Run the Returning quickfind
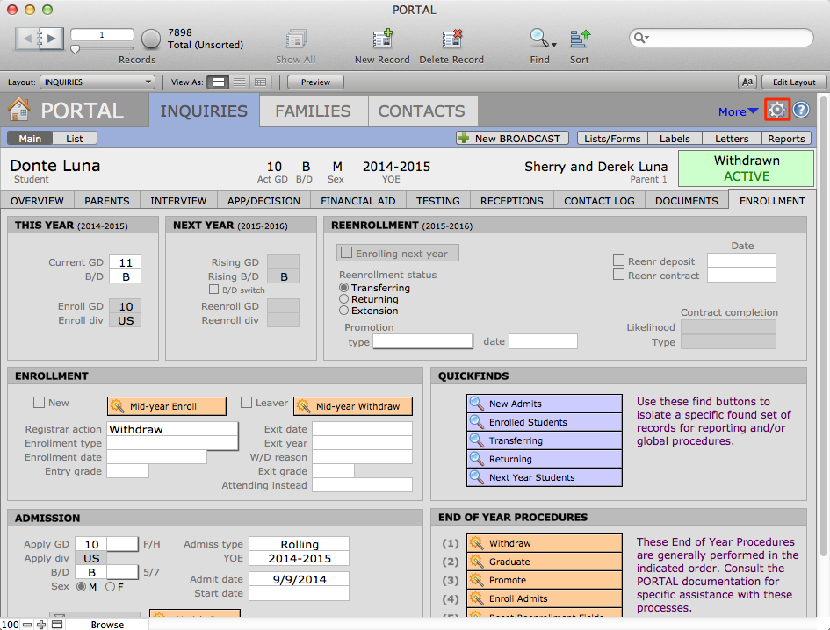The image size is (830, 630). (x=545, y=459)
